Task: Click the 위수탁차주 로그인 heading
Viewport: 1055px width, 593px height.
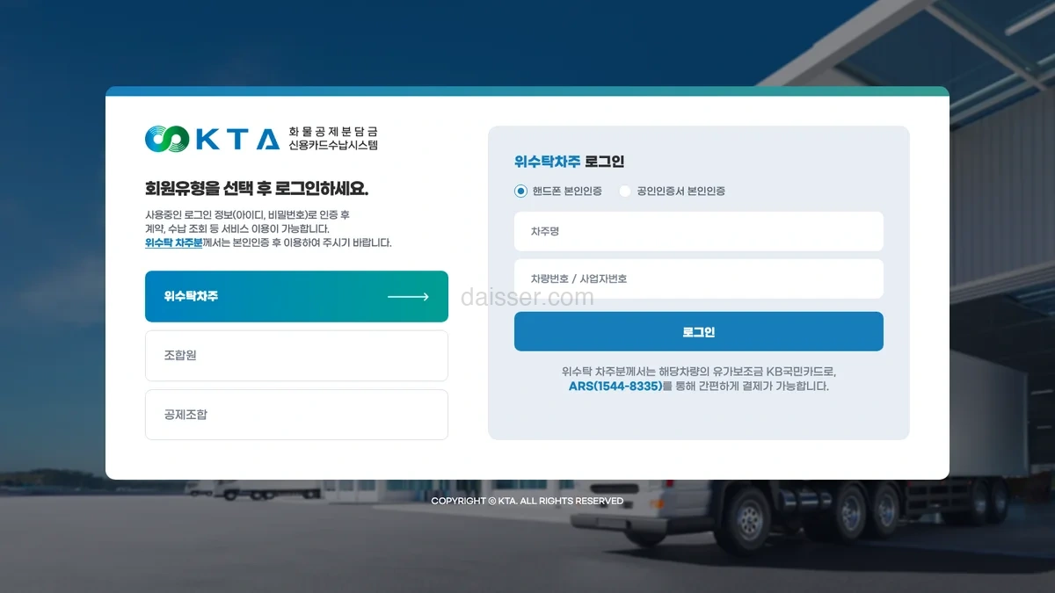Action: 569,162
